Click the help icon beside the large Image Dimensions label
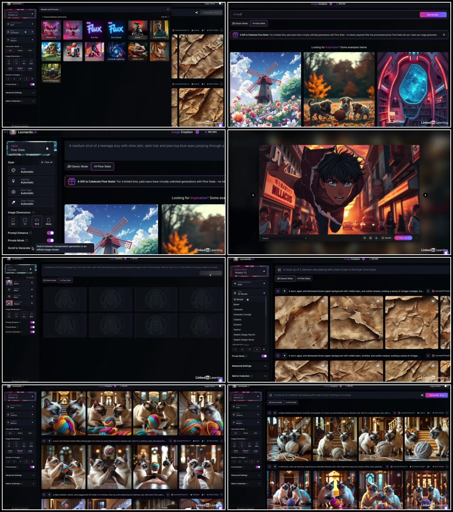Image resolution: width=453 pixels, height=512 pixels. click(x=34, y=213)
